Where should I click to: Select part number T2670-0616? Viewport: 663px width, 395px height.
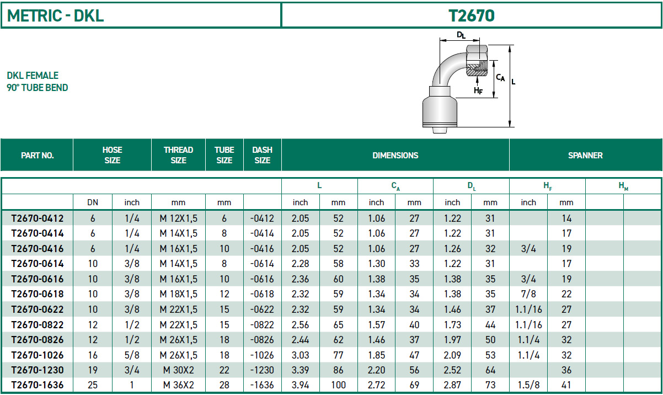37,279
